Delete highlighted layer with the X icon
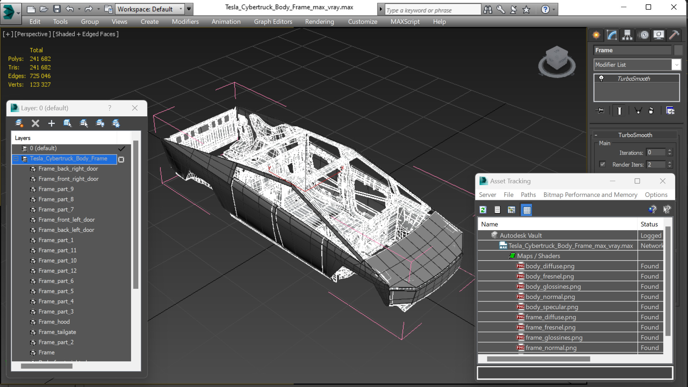 (x=35, y=124)
